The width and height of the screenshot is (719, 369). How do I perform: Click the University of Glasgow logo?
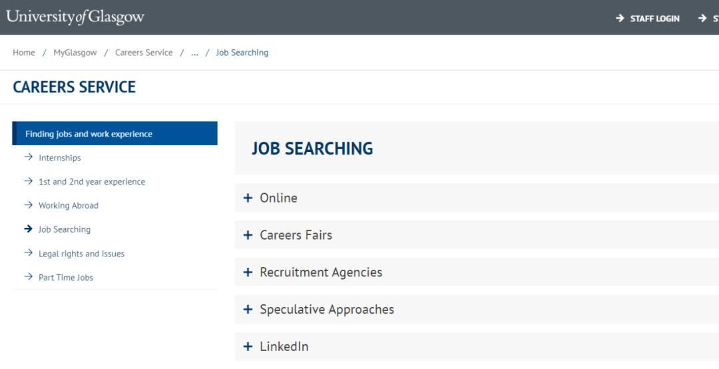(x=75, y=17)
